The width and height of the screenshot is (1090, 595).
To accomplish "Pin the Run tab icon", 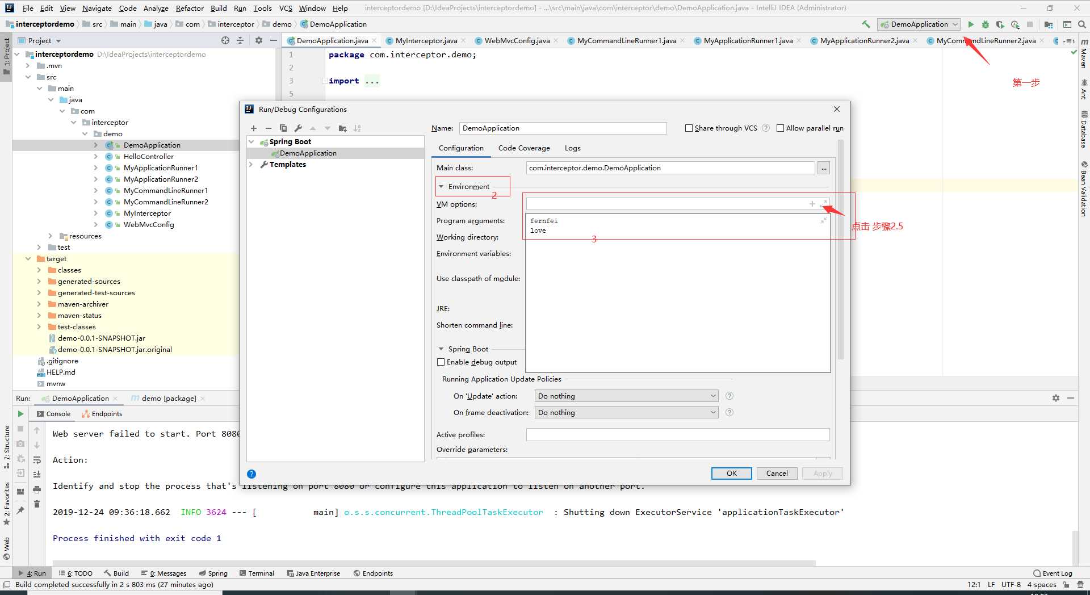I will coord(20,510).
